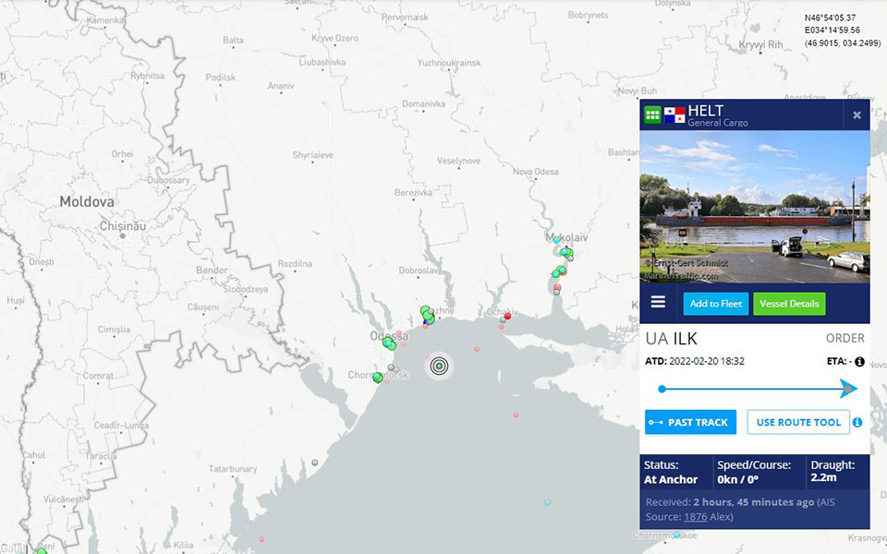Click Add to Fleet button
The width and height of the screenshot is (887, 554).
(716, 304)
